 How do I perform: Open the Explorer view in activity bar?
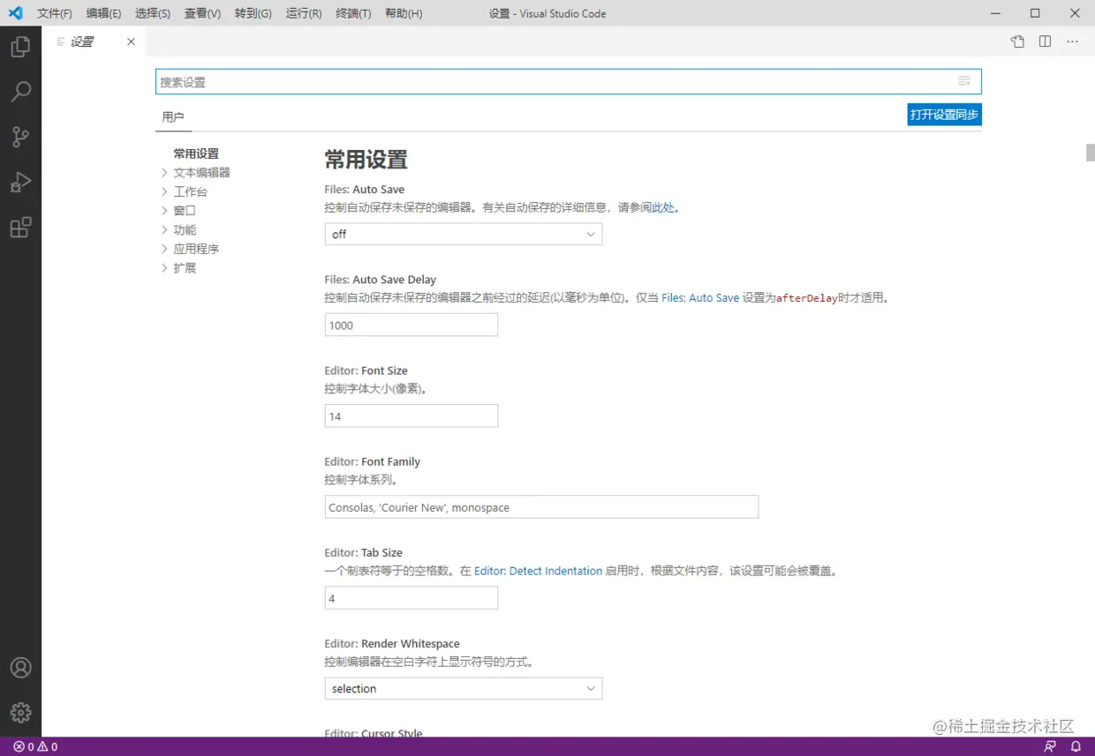click(20, 47)
